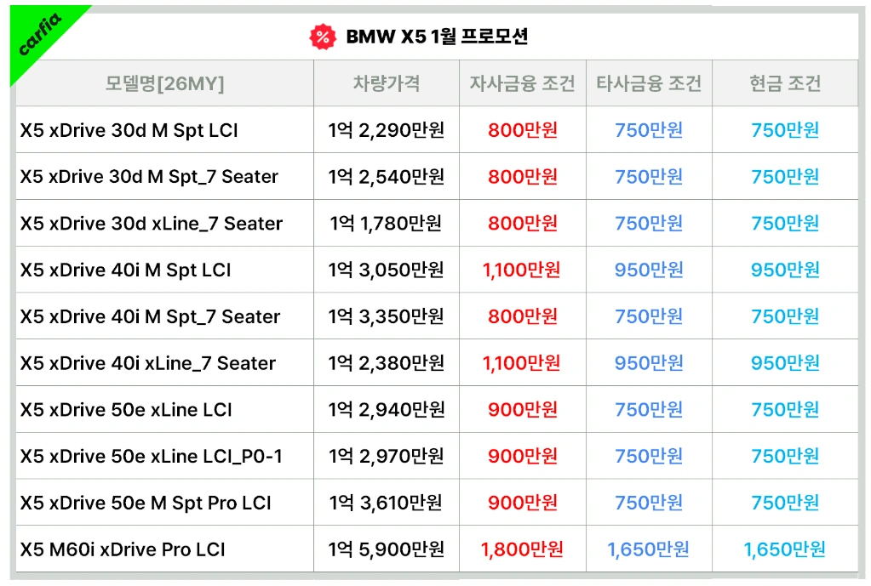Click X5 M60i xDrive Pro LCI model

coord(123,549)
